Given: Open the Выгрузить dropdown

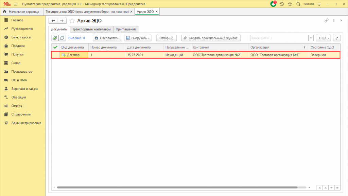Looking at the screenshot, I should click(138, 38).
